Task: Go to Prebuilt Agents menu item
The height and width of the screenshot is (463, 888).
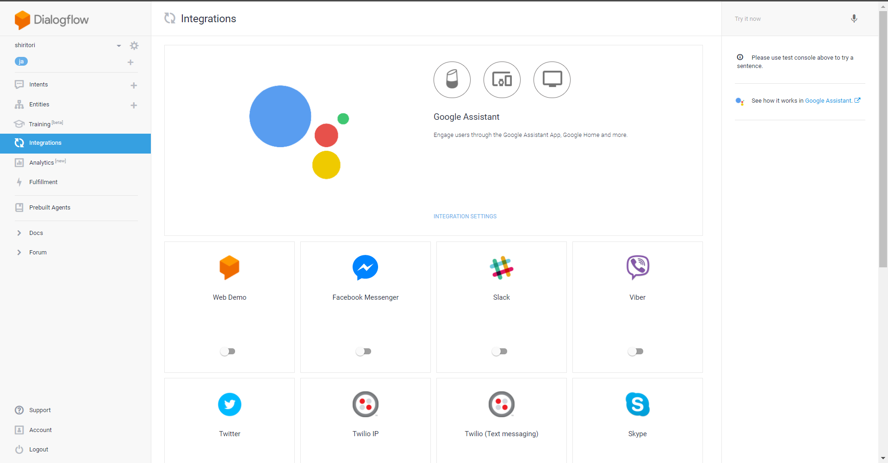Action: (x=50, y=207)
